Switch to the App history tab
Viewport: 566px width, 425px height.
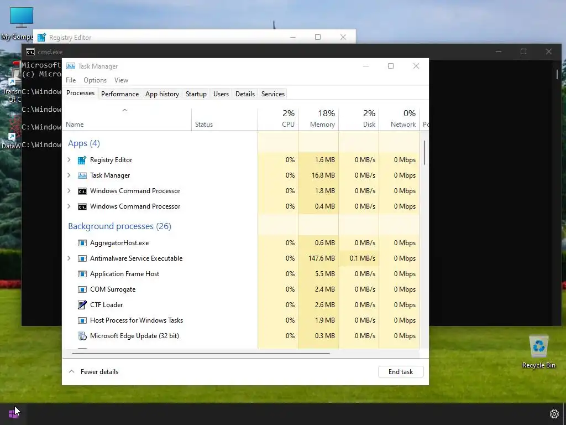pyautogui.click(x=162, y=94)
